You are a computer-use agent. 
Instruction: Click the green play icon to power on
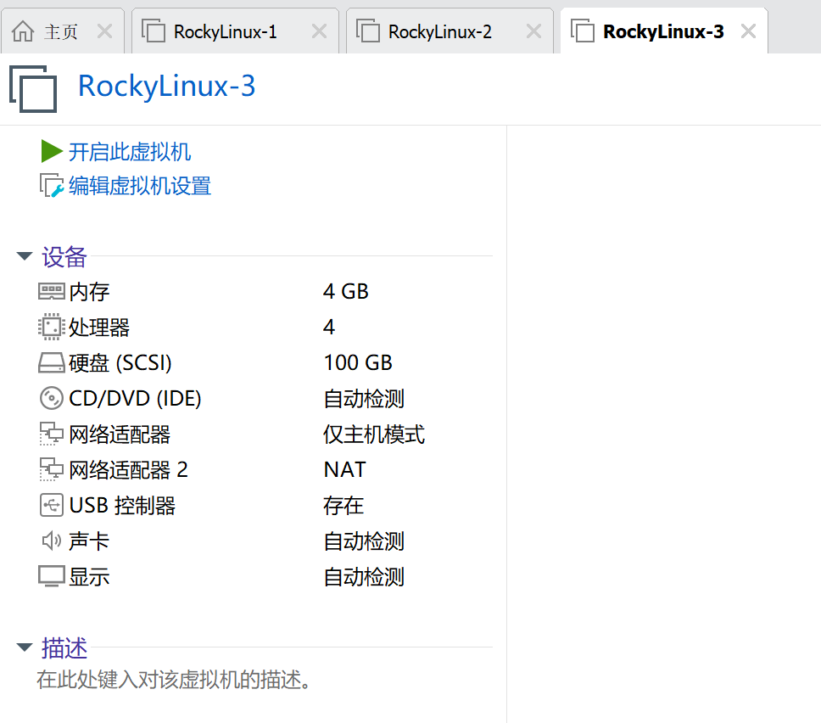click(52, 151)
